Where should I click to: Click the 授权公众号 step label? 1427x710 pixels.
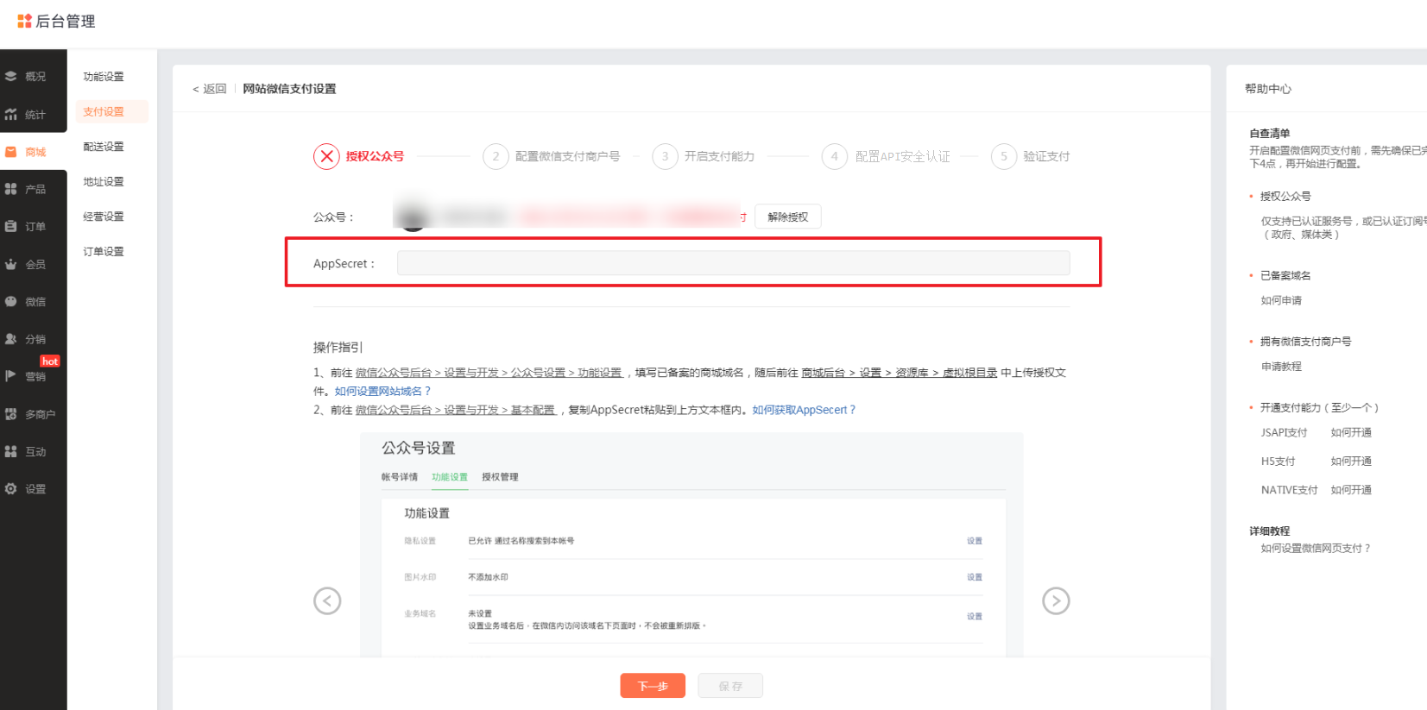(x=375, y=156)
